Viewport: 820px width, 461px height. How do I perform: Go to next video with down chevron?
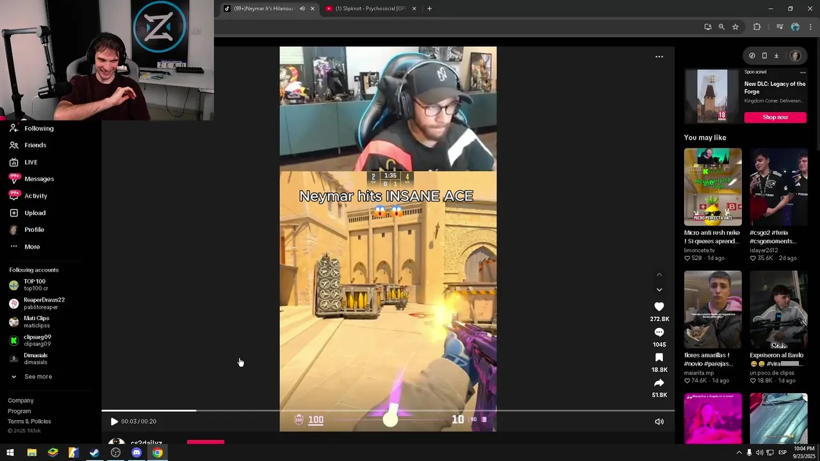(659, 290)
